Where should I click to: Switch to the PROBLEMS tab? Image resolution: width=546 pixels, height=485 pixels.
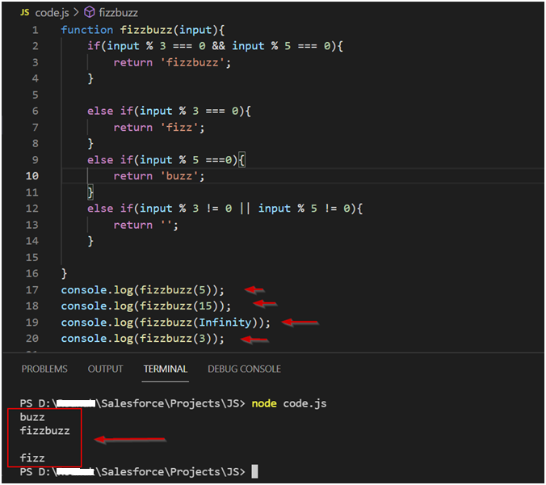click(44, 369)
